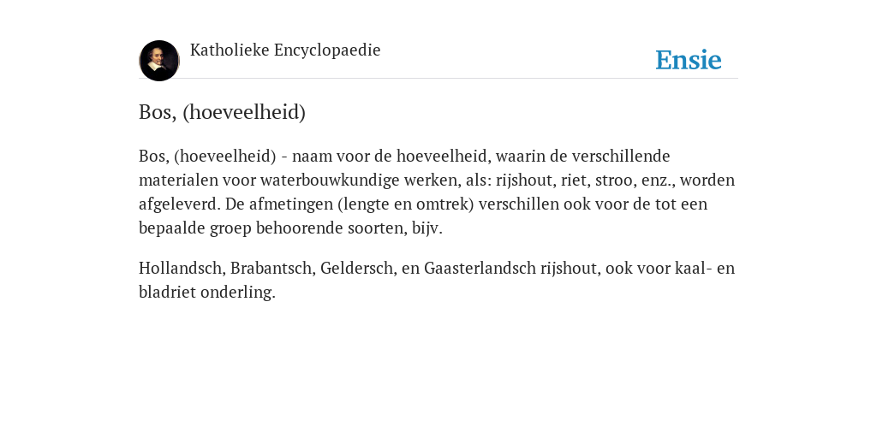
Task: Click the second paragraph starting with 'Hollandsch'
Action: point(437,280)
